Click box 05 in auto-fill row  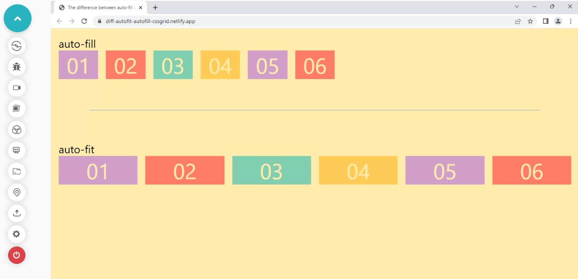coord(268,65)
